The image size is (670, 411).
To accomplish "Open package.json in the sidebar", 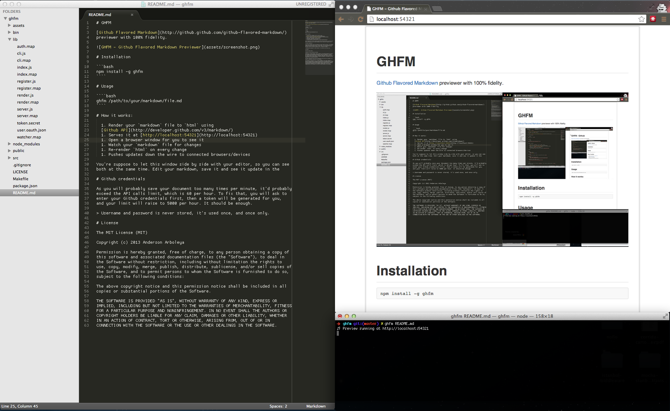I will [x=25, y=186].
